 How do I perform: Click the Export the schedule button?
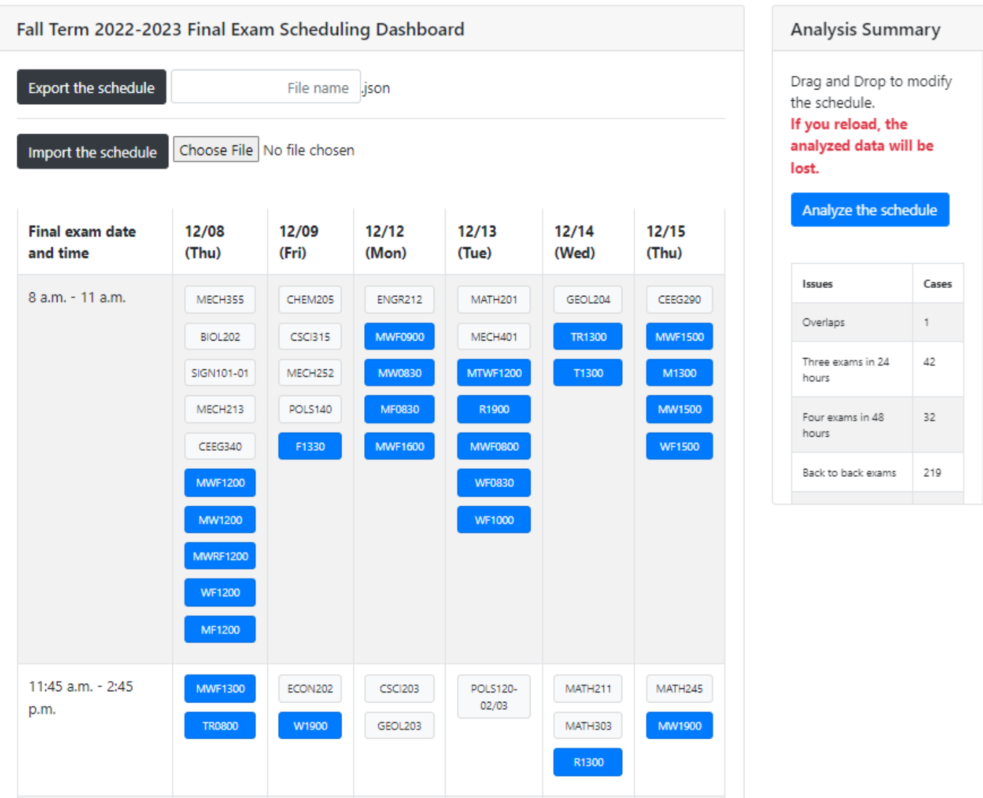pos(92,87)
